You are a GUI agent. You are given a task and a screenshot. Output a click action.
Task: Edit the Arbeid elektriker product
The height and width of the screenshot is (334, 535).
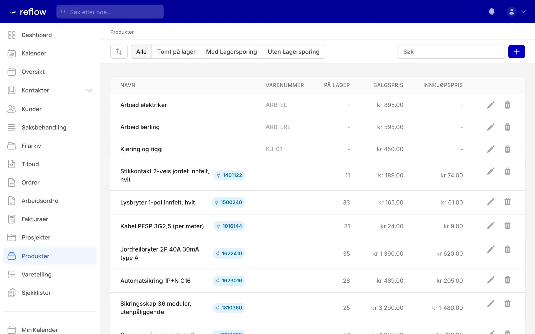(x=491, y=105)
